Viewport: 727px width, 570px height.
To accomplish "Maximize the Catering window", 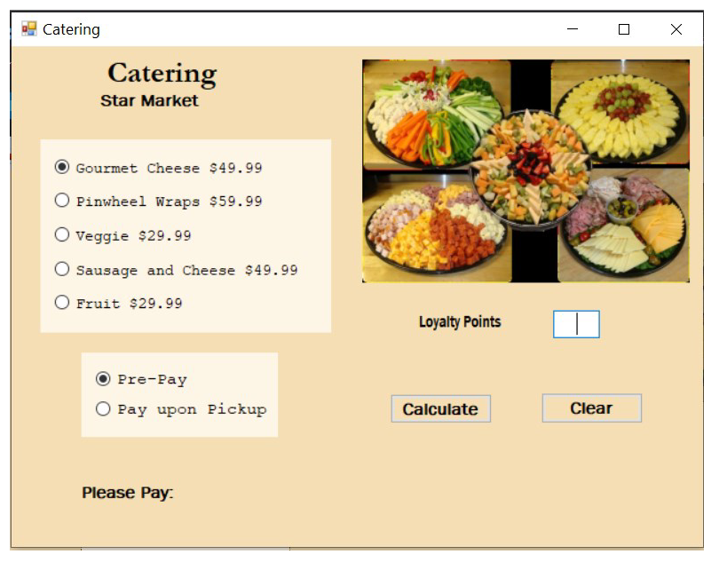I will point(624,29).
